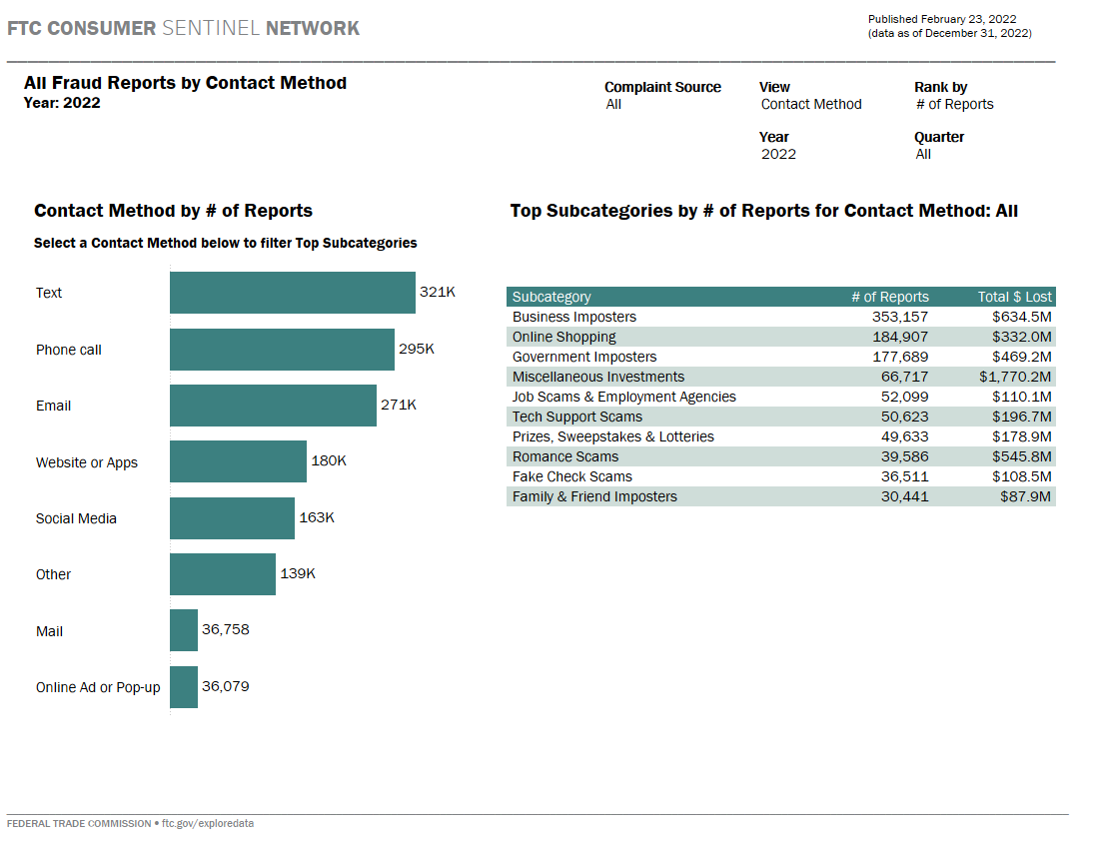The width and height of the screenshot is (1099, 849).
Task: Click the FTC Consumer Sentinel Network header
Action: coord(182,28)
